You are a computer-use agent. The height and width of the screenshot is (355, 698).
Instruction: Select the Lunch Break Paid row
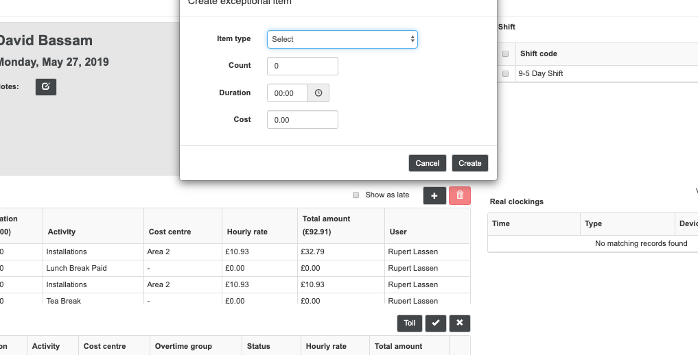point(77,268)
